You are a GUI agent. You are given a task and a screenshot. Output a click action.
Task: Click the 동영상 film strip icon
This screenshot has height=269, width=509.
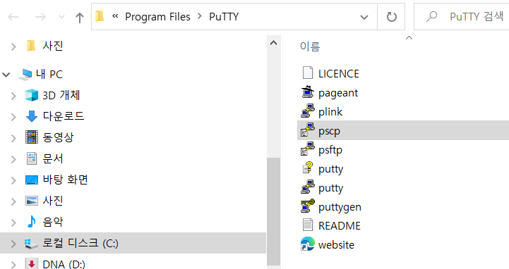tap(32, 137)
